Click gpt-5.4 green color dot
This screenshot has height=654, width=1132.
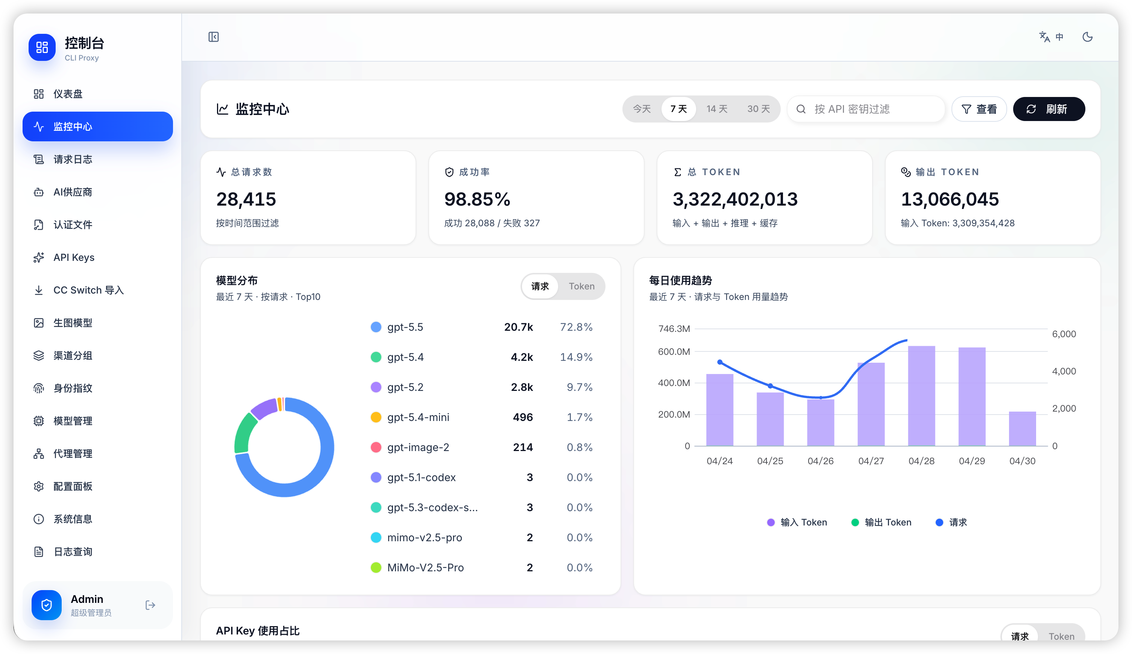pos(376,357)
